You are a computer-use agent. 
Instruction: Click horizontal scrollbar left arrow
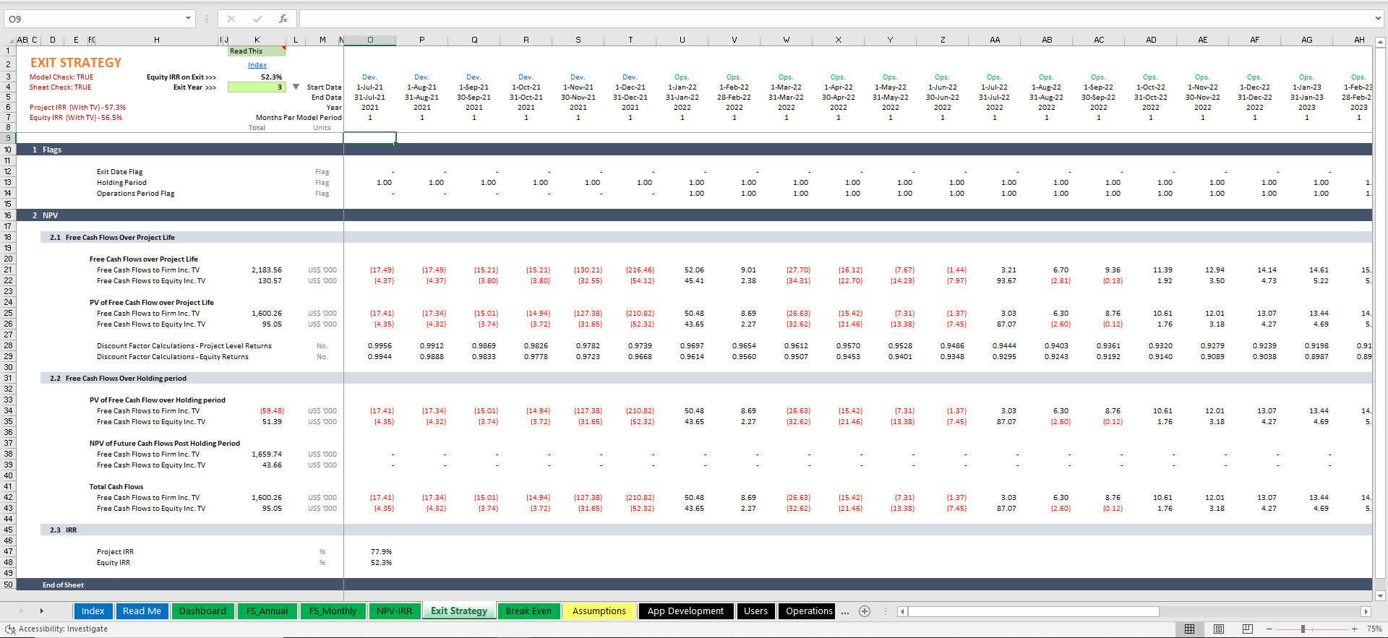point(902,612)
